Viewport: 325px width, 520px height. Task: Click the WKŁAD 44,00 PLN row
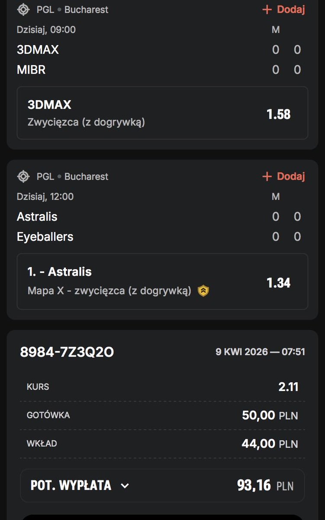pyautogui.click(x=162, y=444)
